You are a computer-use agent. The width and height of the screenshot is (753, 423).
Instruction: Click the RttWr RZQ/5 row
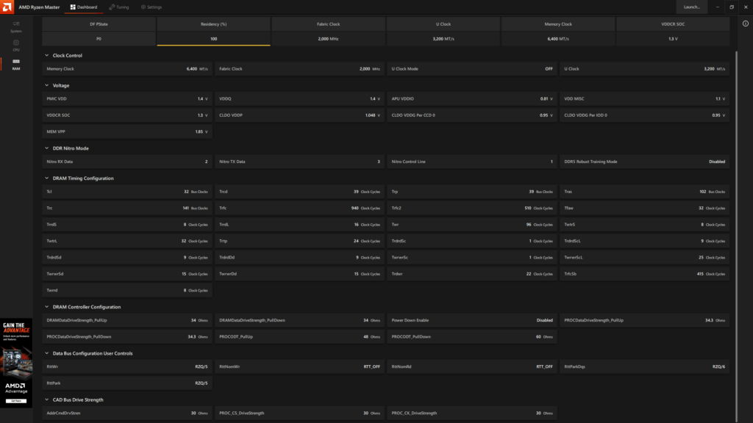tap(126, 367)
